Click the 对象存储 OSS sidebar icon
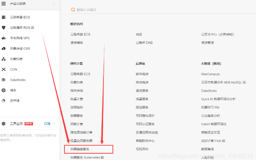256x162 pixels. [x=3, y=48]
